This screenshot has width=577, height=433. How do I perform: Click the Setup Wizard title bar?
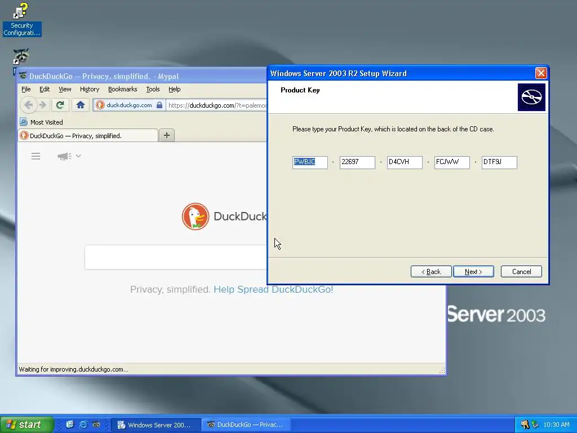pyautogui.click(x=401, y=73)
